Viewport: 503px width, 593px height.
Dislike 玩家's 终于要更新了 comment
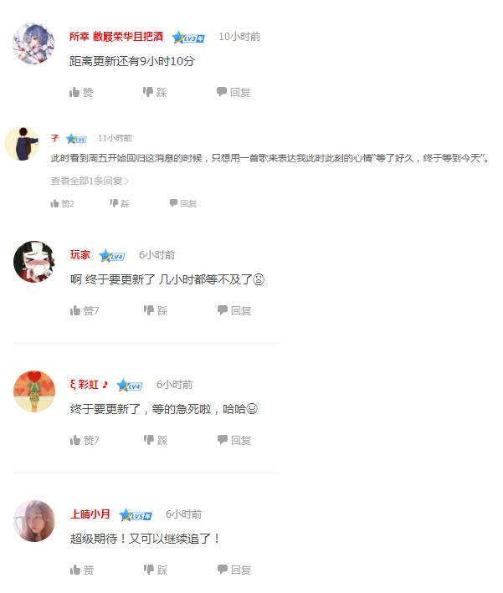[x=156, y=311]
